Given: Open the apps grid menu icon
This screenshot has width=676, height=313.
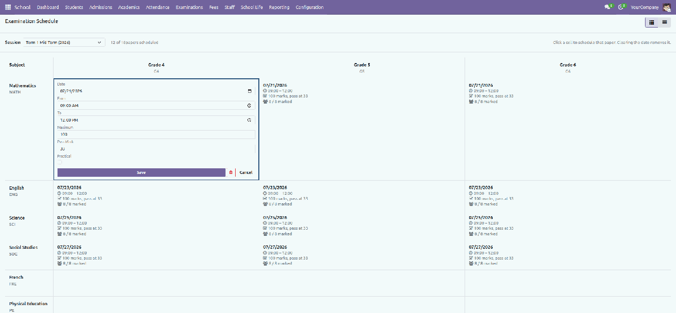Looking at the screenshot, I should pyautogui.click(x=8, y=7).
